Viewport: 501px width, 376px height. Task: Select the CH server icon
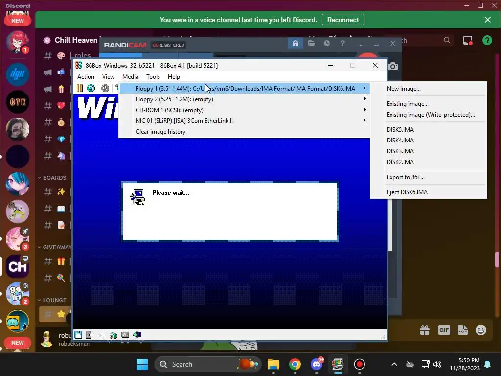18,266
